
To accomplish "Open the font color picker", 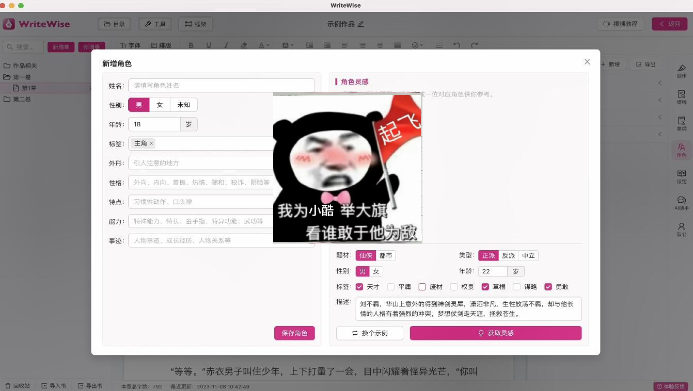I will (263, 45).
